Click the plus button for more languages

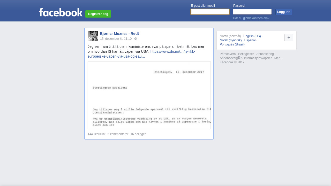(289, 38)
